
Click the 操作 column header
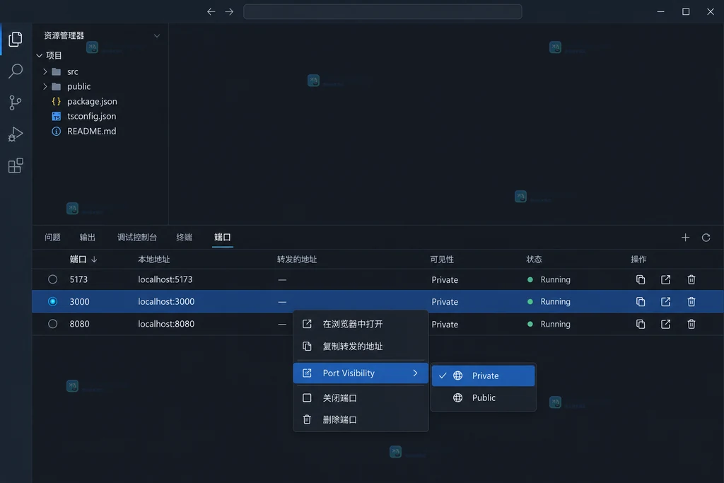coord(638,260)
